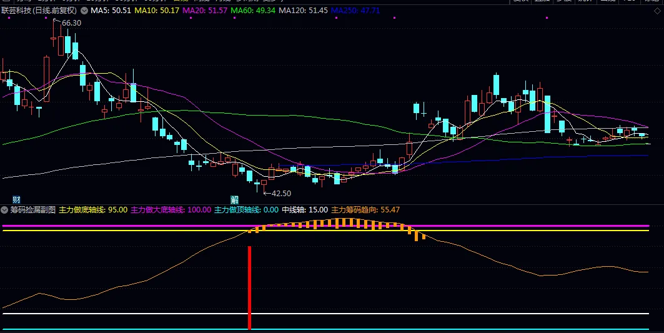Click the 中线轴: 15.00 label
The image size is (664, 333).
pyautogui.click(x=305, y=210)
